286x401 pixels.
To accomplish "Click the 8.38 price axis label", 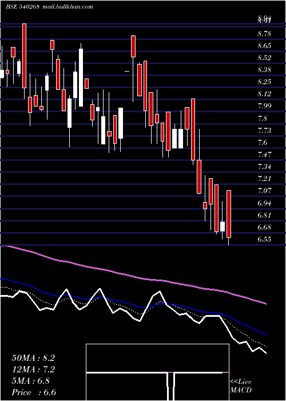I will (x=264, y=69).
